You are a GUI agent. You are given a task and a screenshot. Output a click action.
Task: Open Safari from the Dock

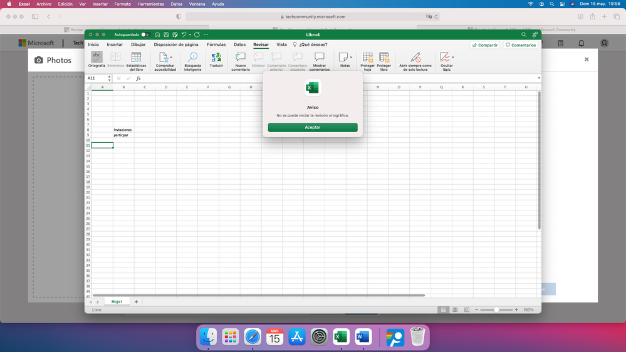[x=253, y=337]
